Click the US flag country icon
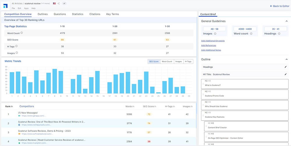This screenshot has width=291, height=146. (x=54, y=3)
